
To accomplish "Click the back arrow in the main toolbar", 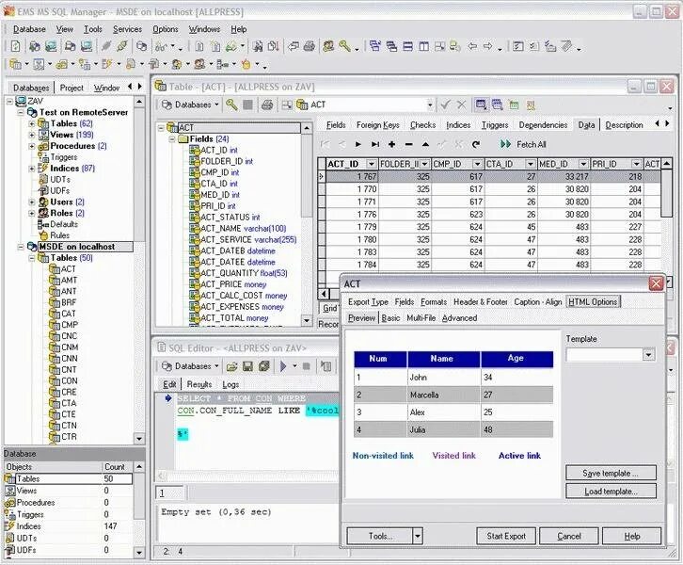I will [472, 46].
